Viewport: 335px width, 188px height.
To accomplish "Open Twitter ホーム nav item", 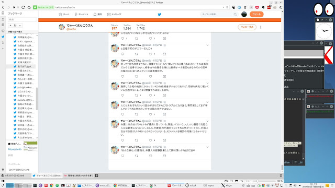I will tap(64, 14).
